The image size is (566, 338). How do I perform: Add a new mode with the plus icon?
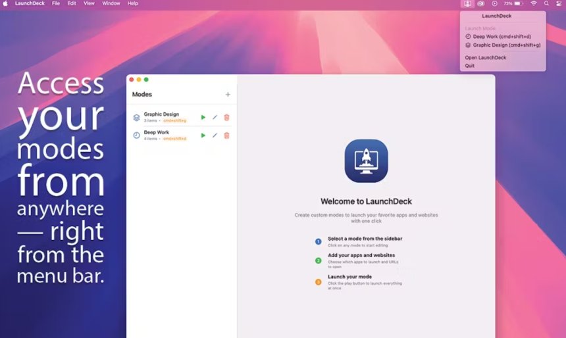[x=228, y=95]
